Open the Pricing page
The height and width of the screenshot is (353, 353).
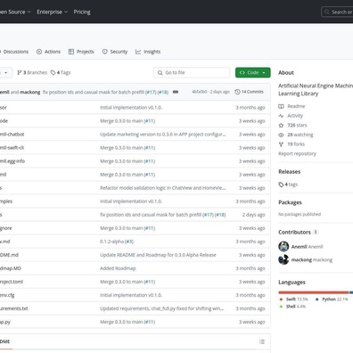click(82, 12)
